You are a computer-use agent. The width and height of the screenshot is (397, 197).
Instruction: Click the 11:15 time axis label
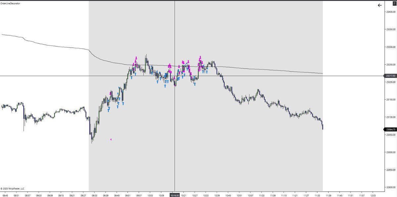283,195
